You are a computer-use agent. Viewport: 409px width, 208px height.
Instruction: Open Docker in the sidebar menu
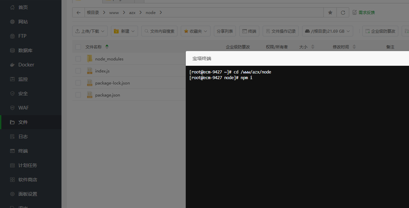point(31,65)
